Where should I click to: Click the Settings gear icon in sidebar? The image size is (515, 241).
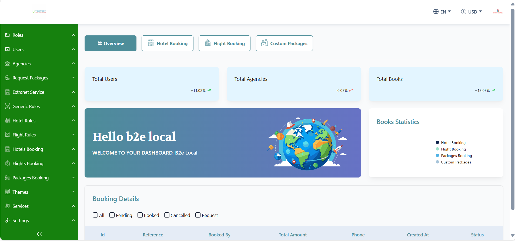coord(8,220)
